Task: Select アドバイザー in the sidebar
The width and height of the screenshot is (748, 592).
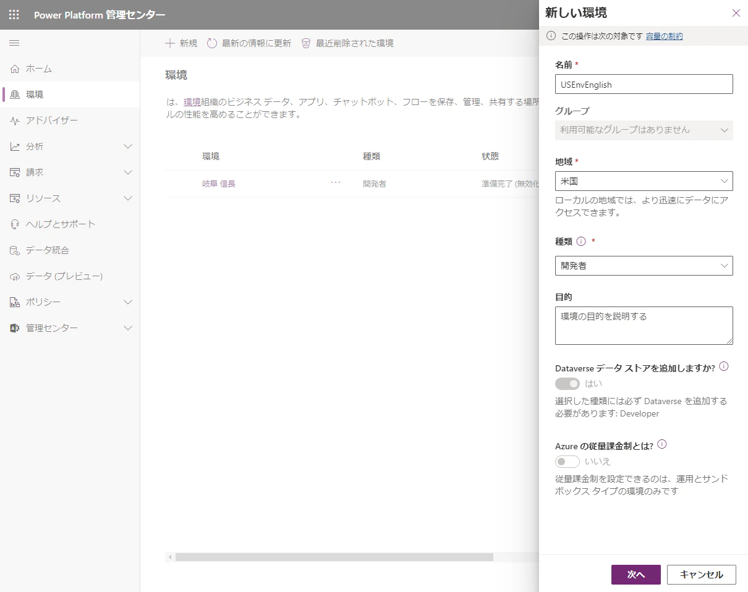Action: pos(70,121)
